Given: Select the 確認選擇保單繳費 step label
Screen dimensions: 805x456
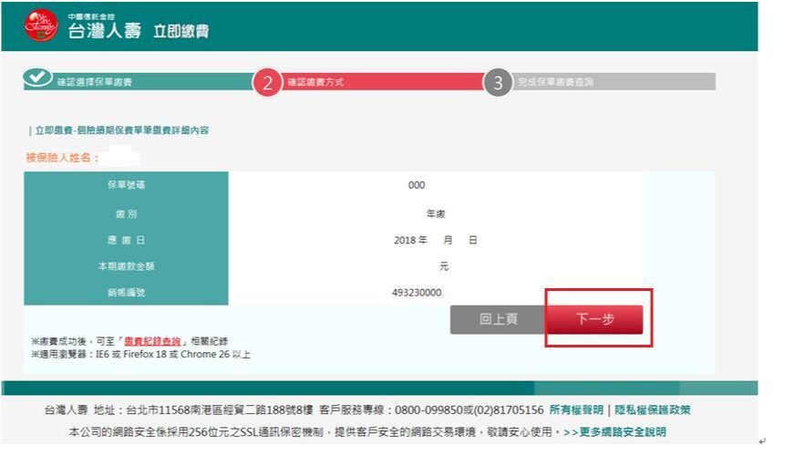Looking at the screenshot, I should (94, 82).
